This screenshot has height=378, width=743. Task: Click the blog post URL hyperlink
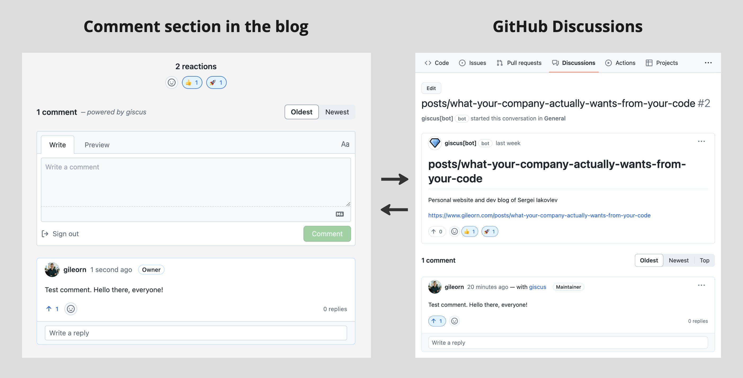[x=539, y=215]
